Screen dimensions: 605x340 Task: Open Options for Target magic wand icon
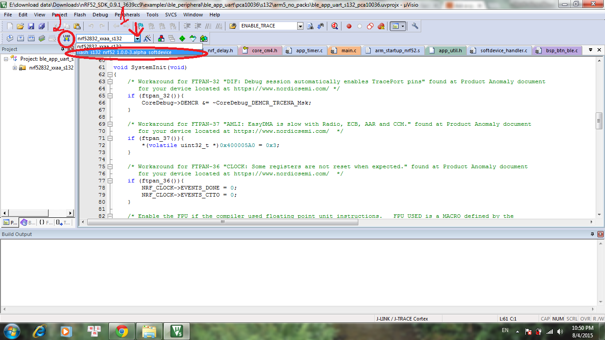pos(147,39)
